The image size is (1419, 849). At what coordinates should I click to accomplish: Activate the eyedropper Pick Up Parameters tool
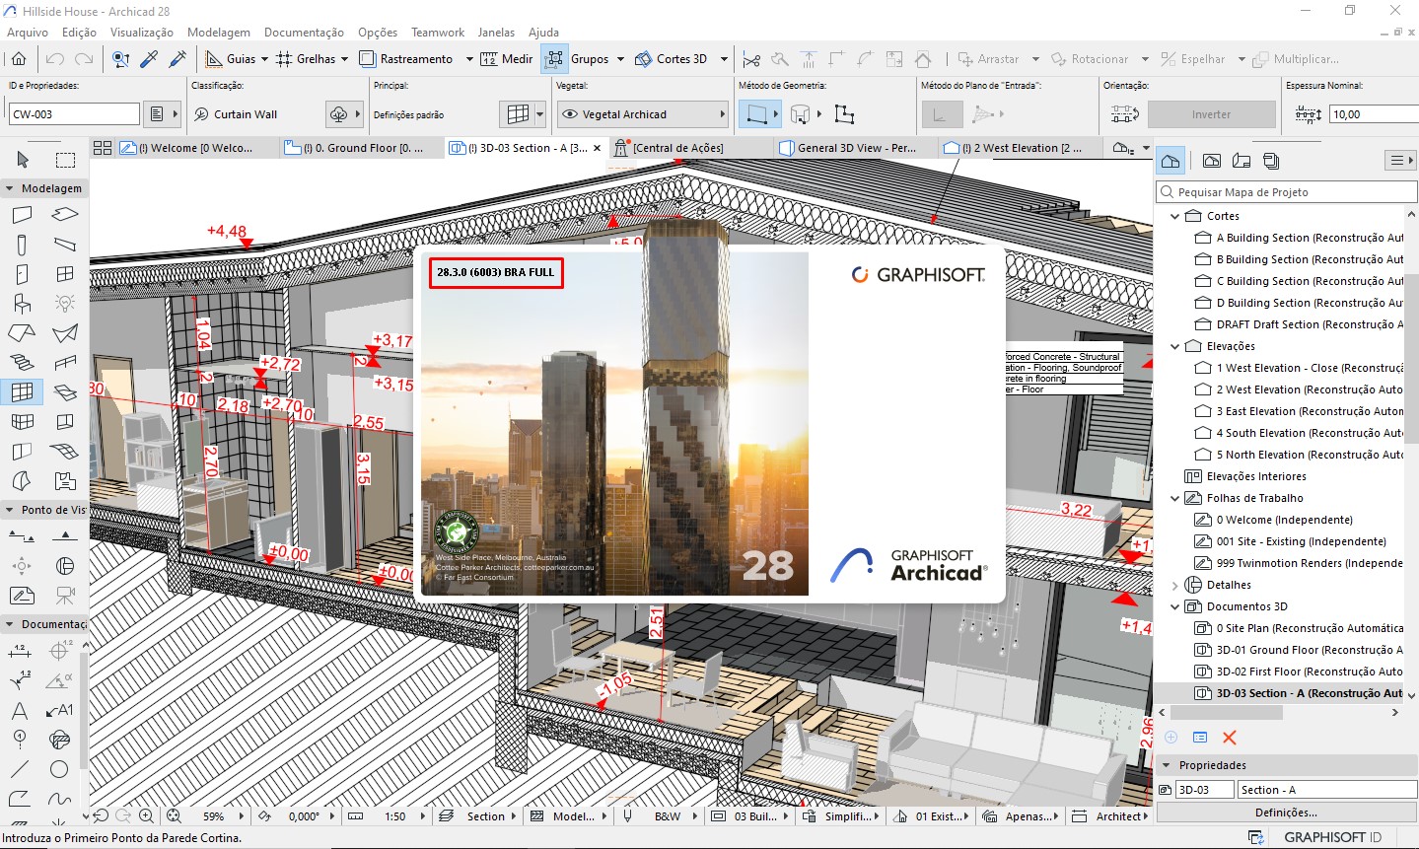tap(150, 58)
